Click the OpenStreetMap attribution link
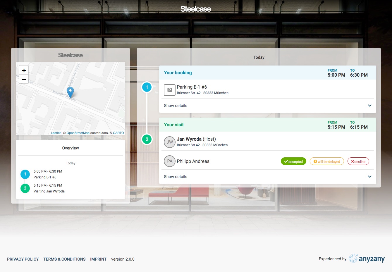The height and width of the screenshot is (272, 392). point(78,133)
